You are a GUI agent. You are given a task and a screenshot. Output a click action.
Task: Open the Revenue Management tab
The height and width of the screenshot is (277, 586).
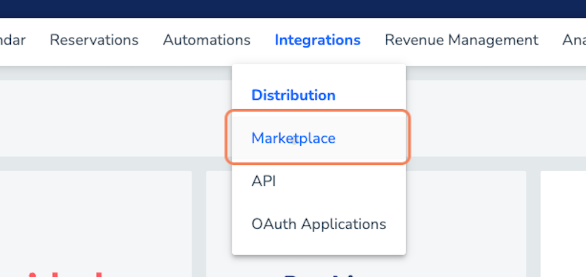point(461,40)
